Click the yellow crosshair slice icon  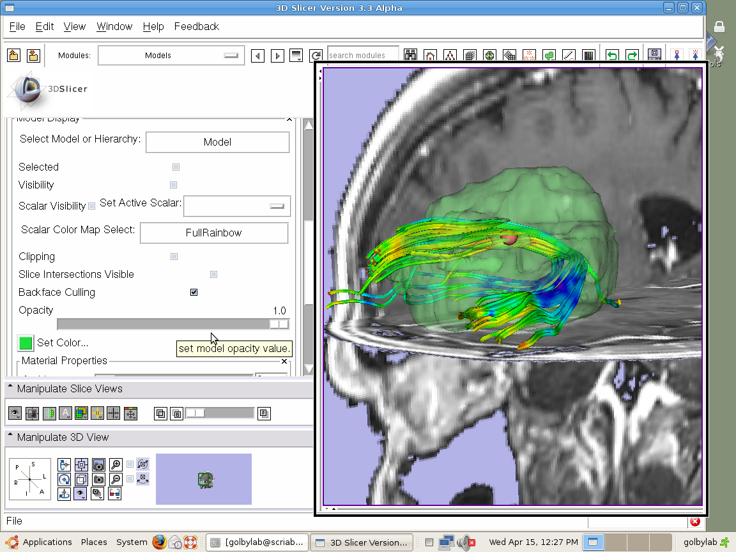pos(97,413)
